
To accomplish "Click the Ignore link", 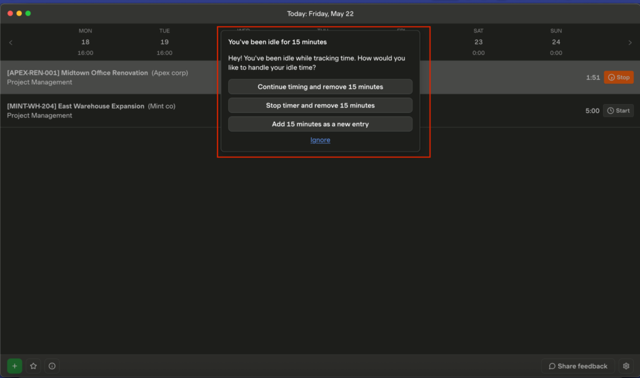I will (320, 140).
